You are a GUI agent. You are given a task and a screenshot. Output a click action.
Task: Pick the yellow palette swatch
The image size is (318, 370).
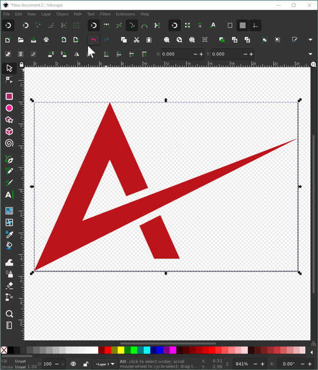coord(121,350)
